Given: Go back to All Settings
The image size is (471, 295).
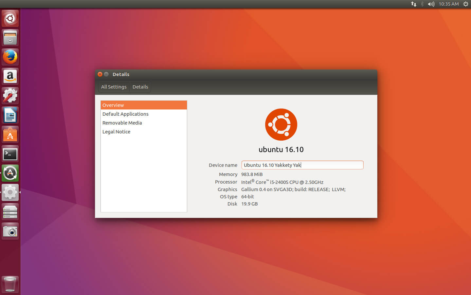Looking at the screenshot, I should (114, 87).
